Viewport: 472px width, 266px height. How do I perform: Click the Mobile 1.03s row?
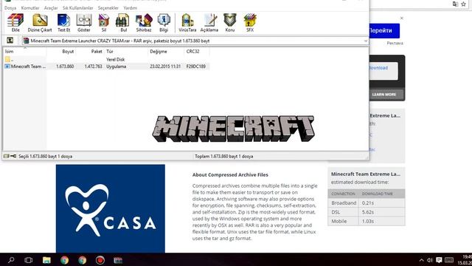[367, 221]
